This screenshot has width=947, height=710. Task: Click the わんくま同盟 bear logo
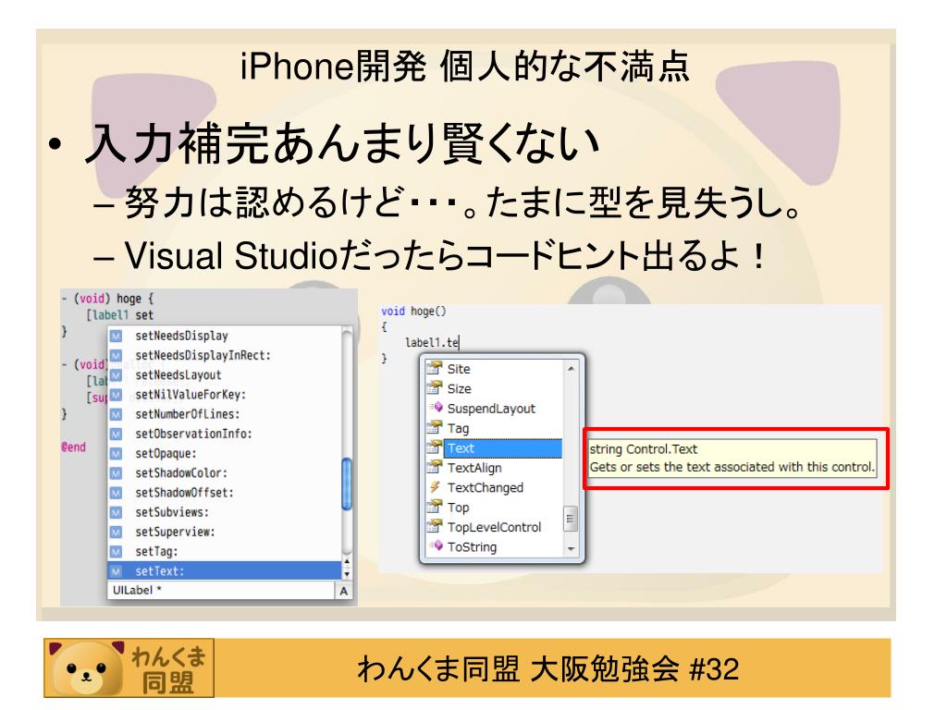[x=129, y=668]
